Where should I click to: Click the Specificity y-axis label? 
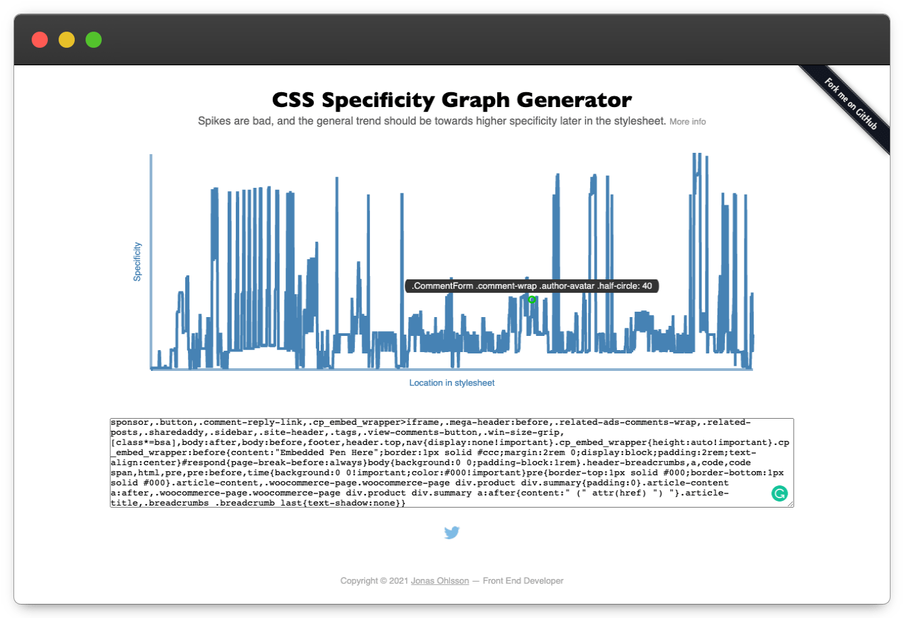pyautogui.click(x=137, y=262)
